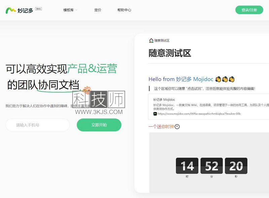Open the 妙记多 Mojidoc link card title
This screenshot has height=198, width=269.
click(164, 100)
